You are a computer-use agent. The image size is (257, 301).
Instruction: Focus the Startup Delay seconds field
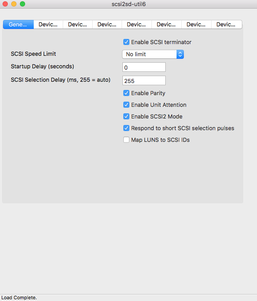(144, 67)
